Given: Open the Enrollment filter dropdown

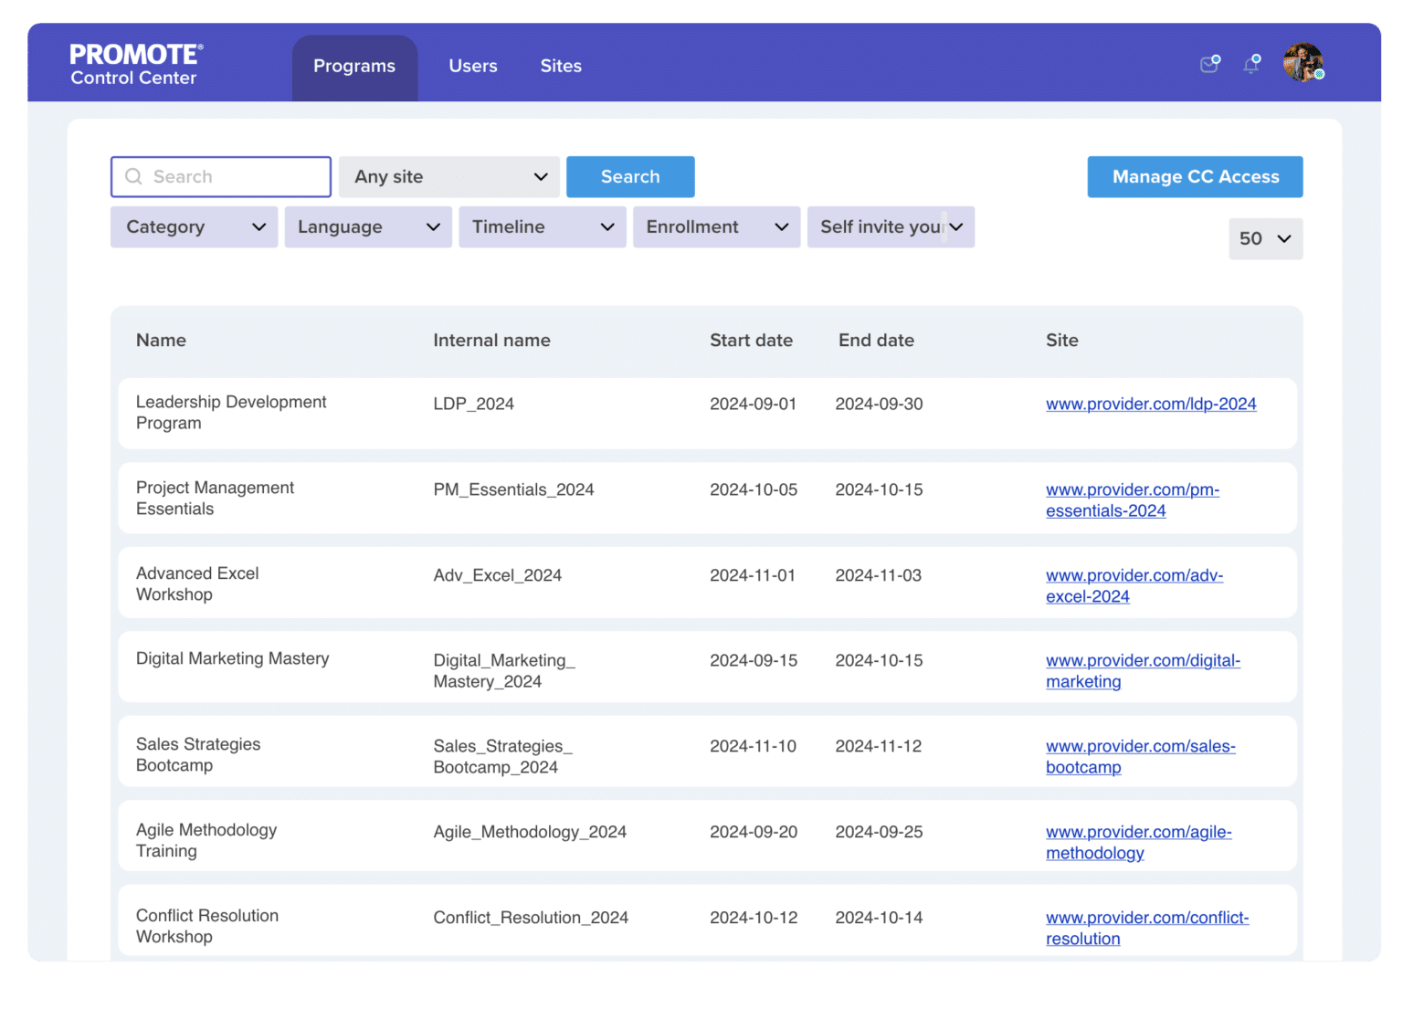Looking at the screenshot, I should pyautogui.click(x=717, y=226).
